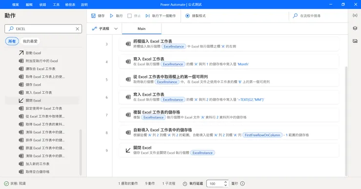The height and width of the screenshot is (189, 361).
Task: Start the 錄製程式 recorder
Action: pyautogui.click(x=196, y=16)
